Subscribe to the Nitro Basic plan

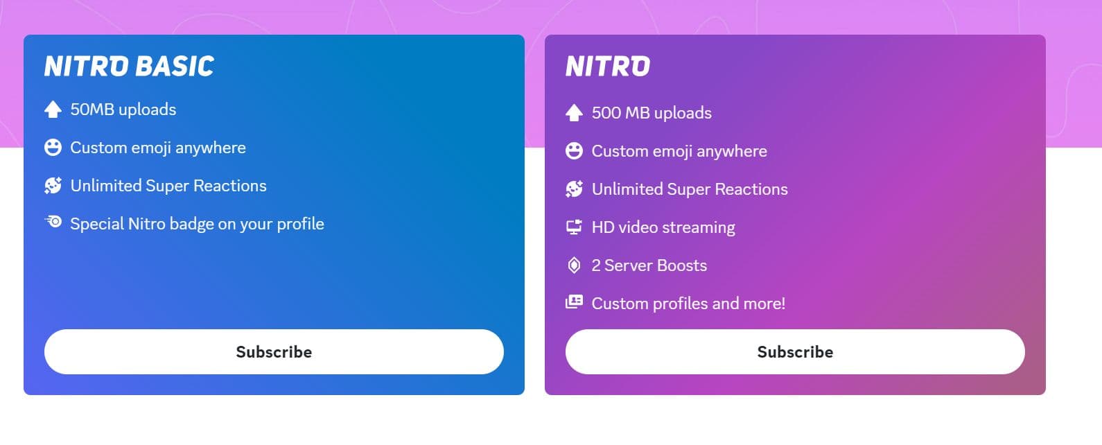tap(274, 352)
